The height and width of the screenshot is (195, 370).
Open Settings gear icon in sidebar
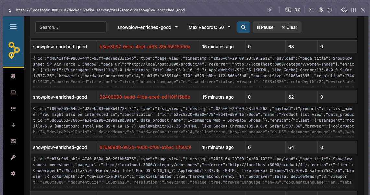[13, 174]
